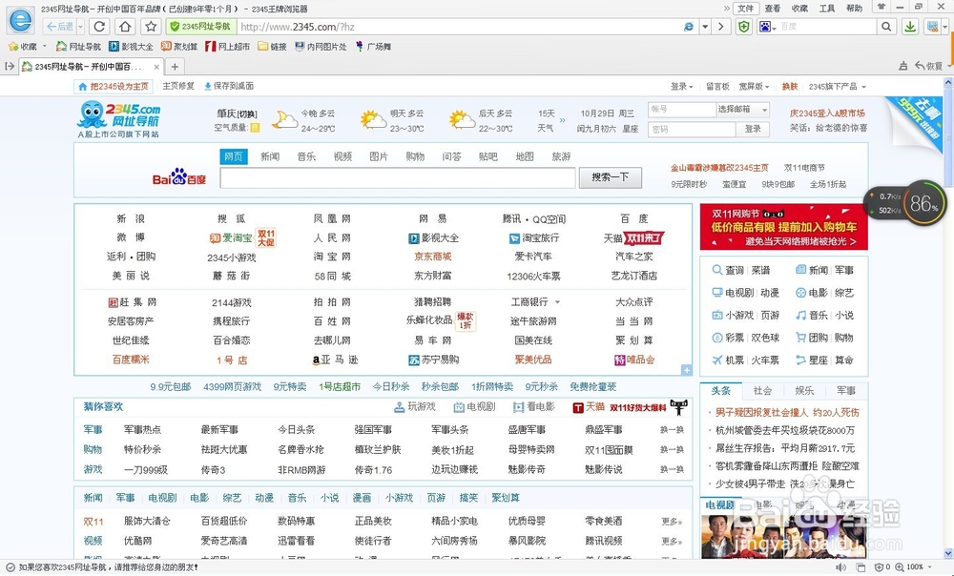Expand the 工商银行 dropdown arrow

coord(557,302)
